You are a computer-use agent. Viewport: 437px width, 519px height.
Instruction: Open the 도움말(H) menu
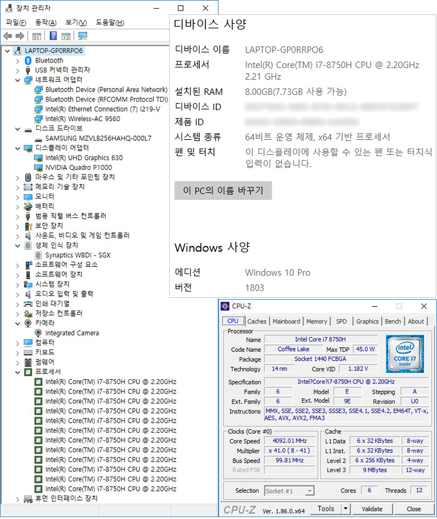[x=110, y=22]
